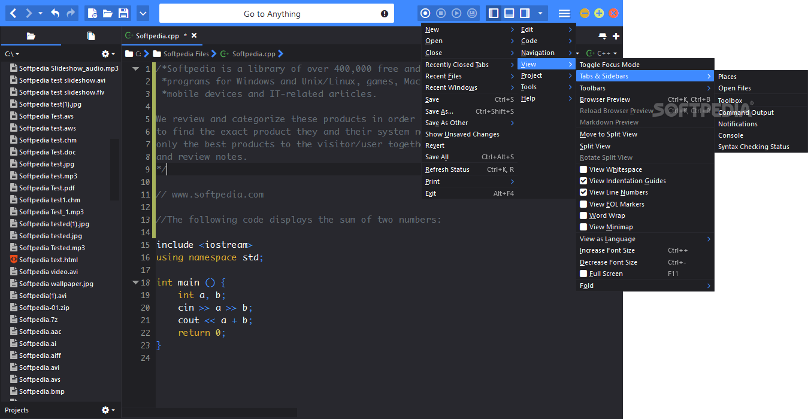The width and height of the screenshot is (808, 419).
Task: Open the pane layout dropdown arrow
Action: (540, 13)
